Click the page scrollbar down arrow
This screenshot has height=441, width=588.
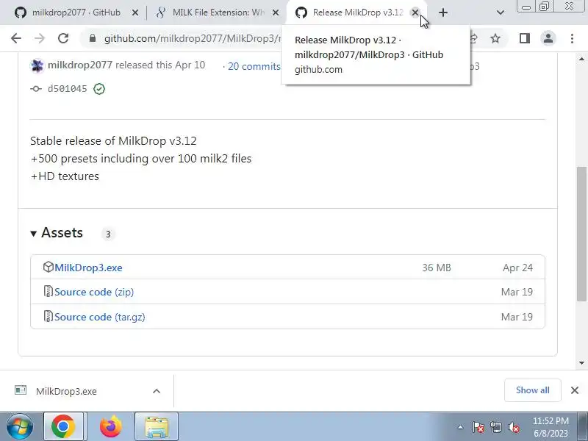tap(581, 362)
